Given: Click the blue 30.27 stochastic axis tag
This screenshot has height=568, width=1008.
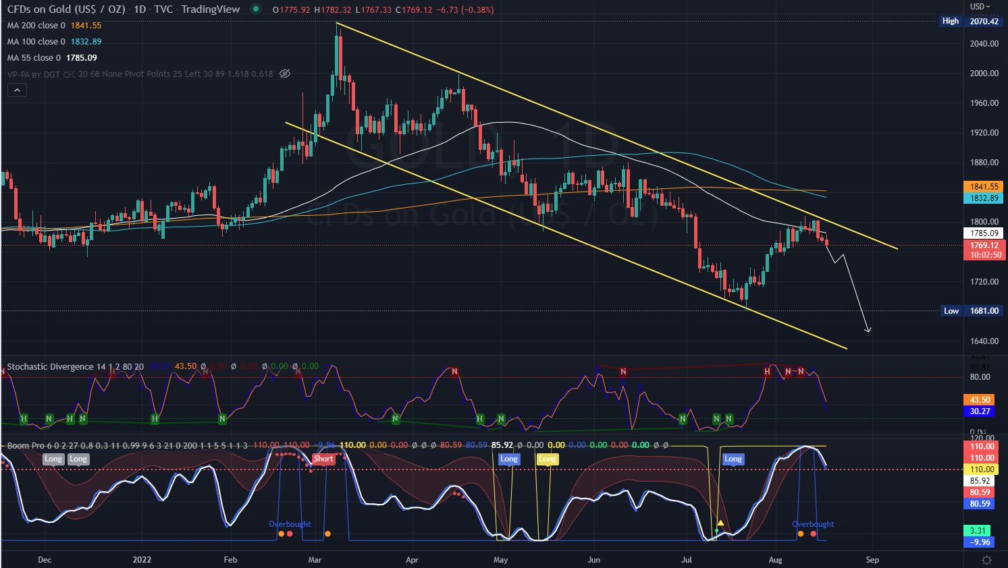Looking at the screenshot, I should pos(980,411).
